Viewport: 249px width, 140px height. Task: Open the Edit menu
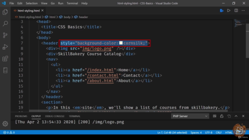coord(20,3)
